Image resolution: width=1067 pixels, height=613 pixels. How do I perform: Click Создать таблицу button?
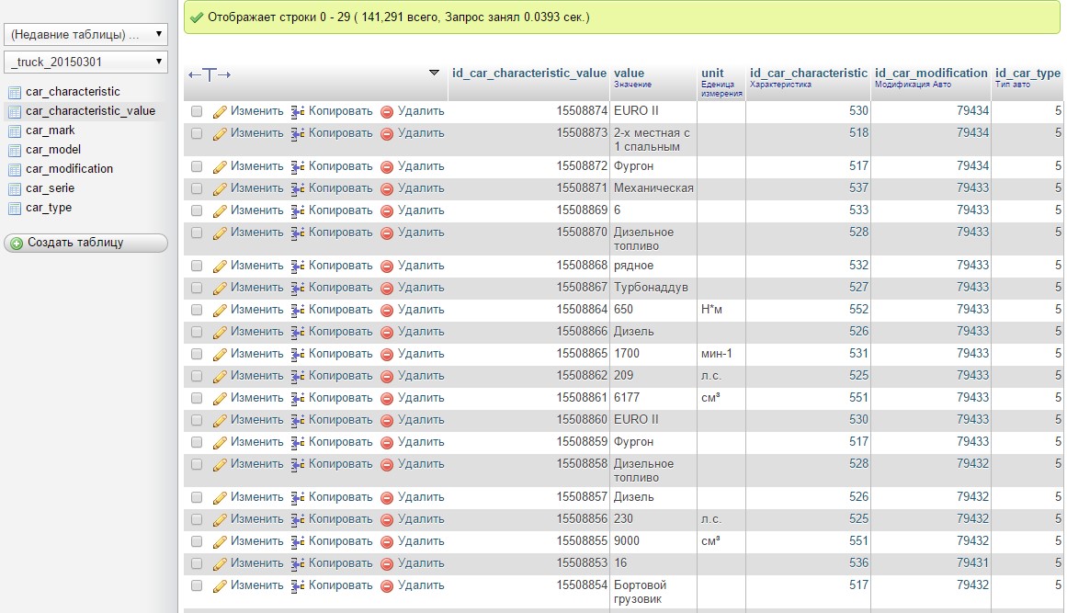coord(85,243)
